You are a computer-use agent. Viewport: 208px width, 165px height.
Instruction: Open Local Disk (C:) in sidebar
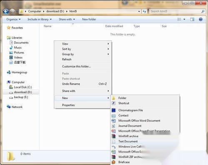pyautogui.click(x=23, y=87)
